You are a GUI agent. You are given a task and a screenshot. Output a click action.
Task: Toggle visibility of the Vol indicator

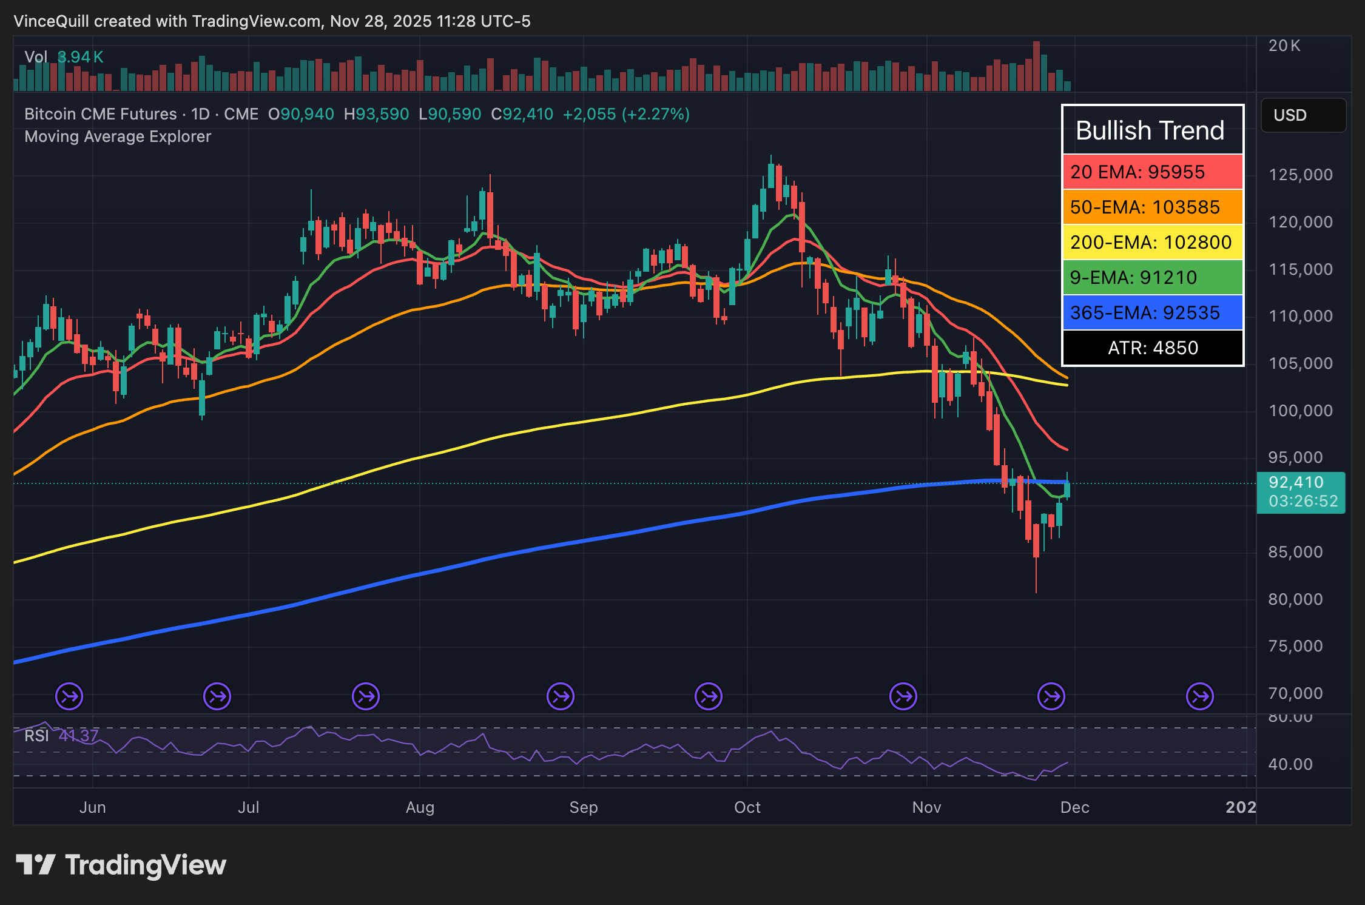pyautogui.click(x=36, y=56)
